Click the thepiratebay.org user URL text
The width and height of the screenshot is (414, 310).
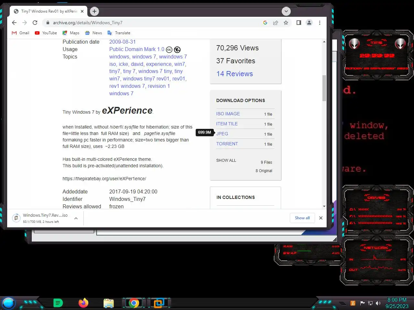click(104, 179)
